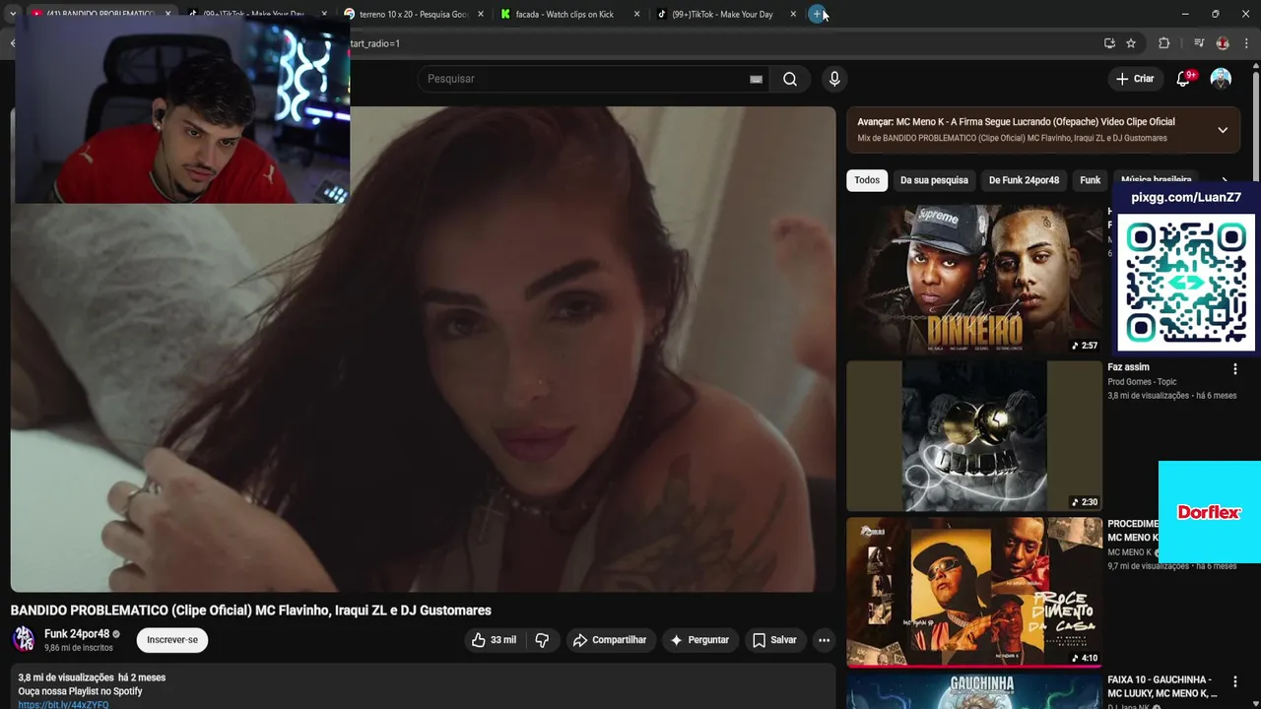Image resolution: width=1261 pixels, height=709 pixels.
Task: Open the Gauchinha video thumbnail
Action: click(974, 690)
